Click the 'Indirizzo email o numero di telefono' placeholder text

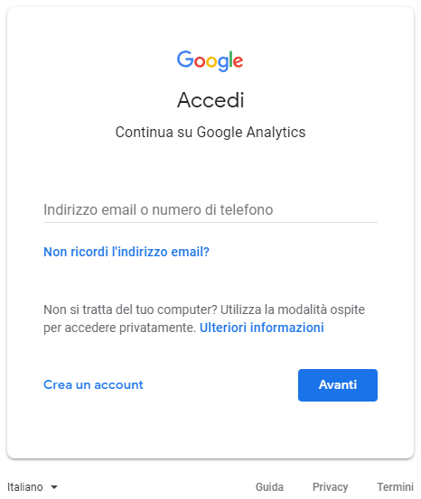158,209
